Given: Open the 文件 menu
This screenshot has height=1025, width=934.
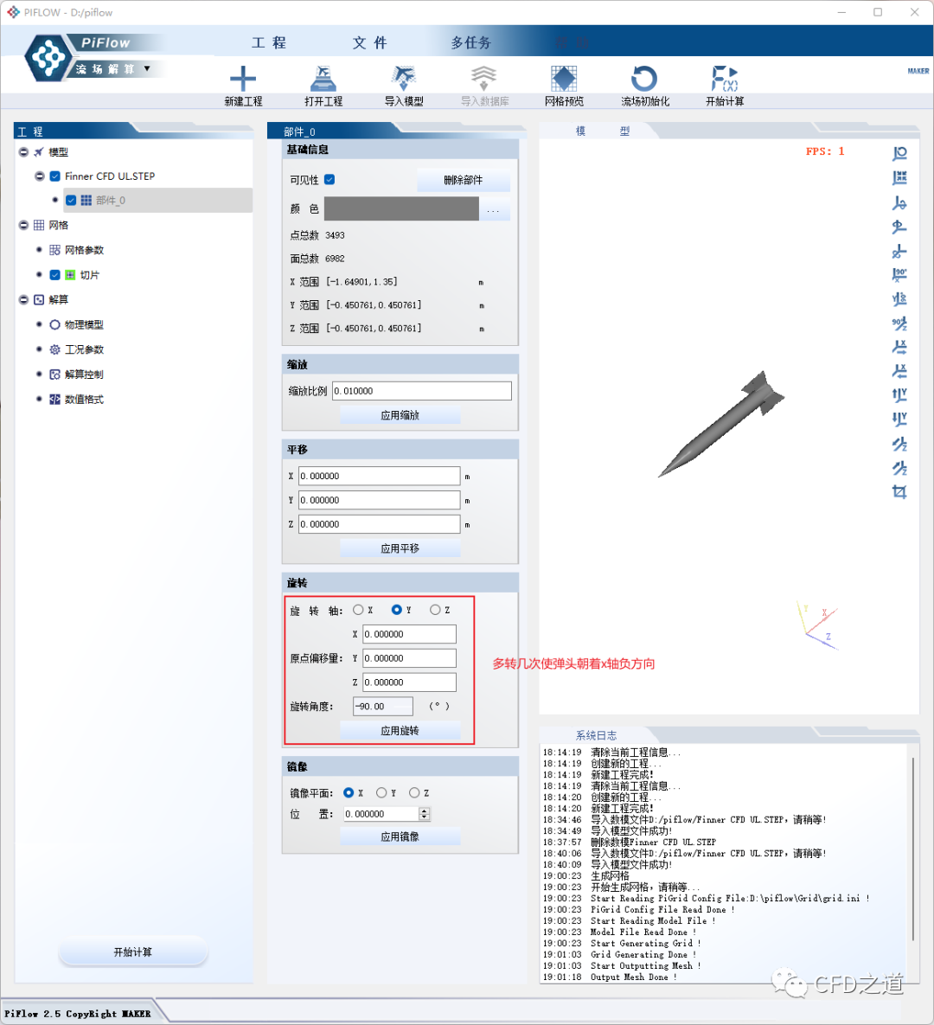Looking at the screenshot, I should pos(370,42).
